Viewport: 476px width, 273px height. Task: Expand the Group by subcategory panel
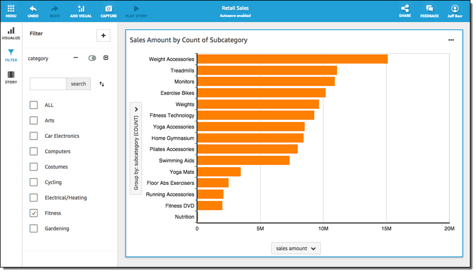click(136, 109)
